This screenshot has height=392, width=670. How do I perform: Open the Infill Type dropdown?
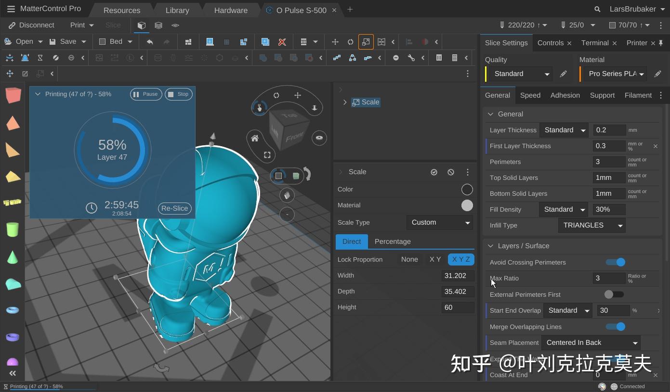[591, 225]
